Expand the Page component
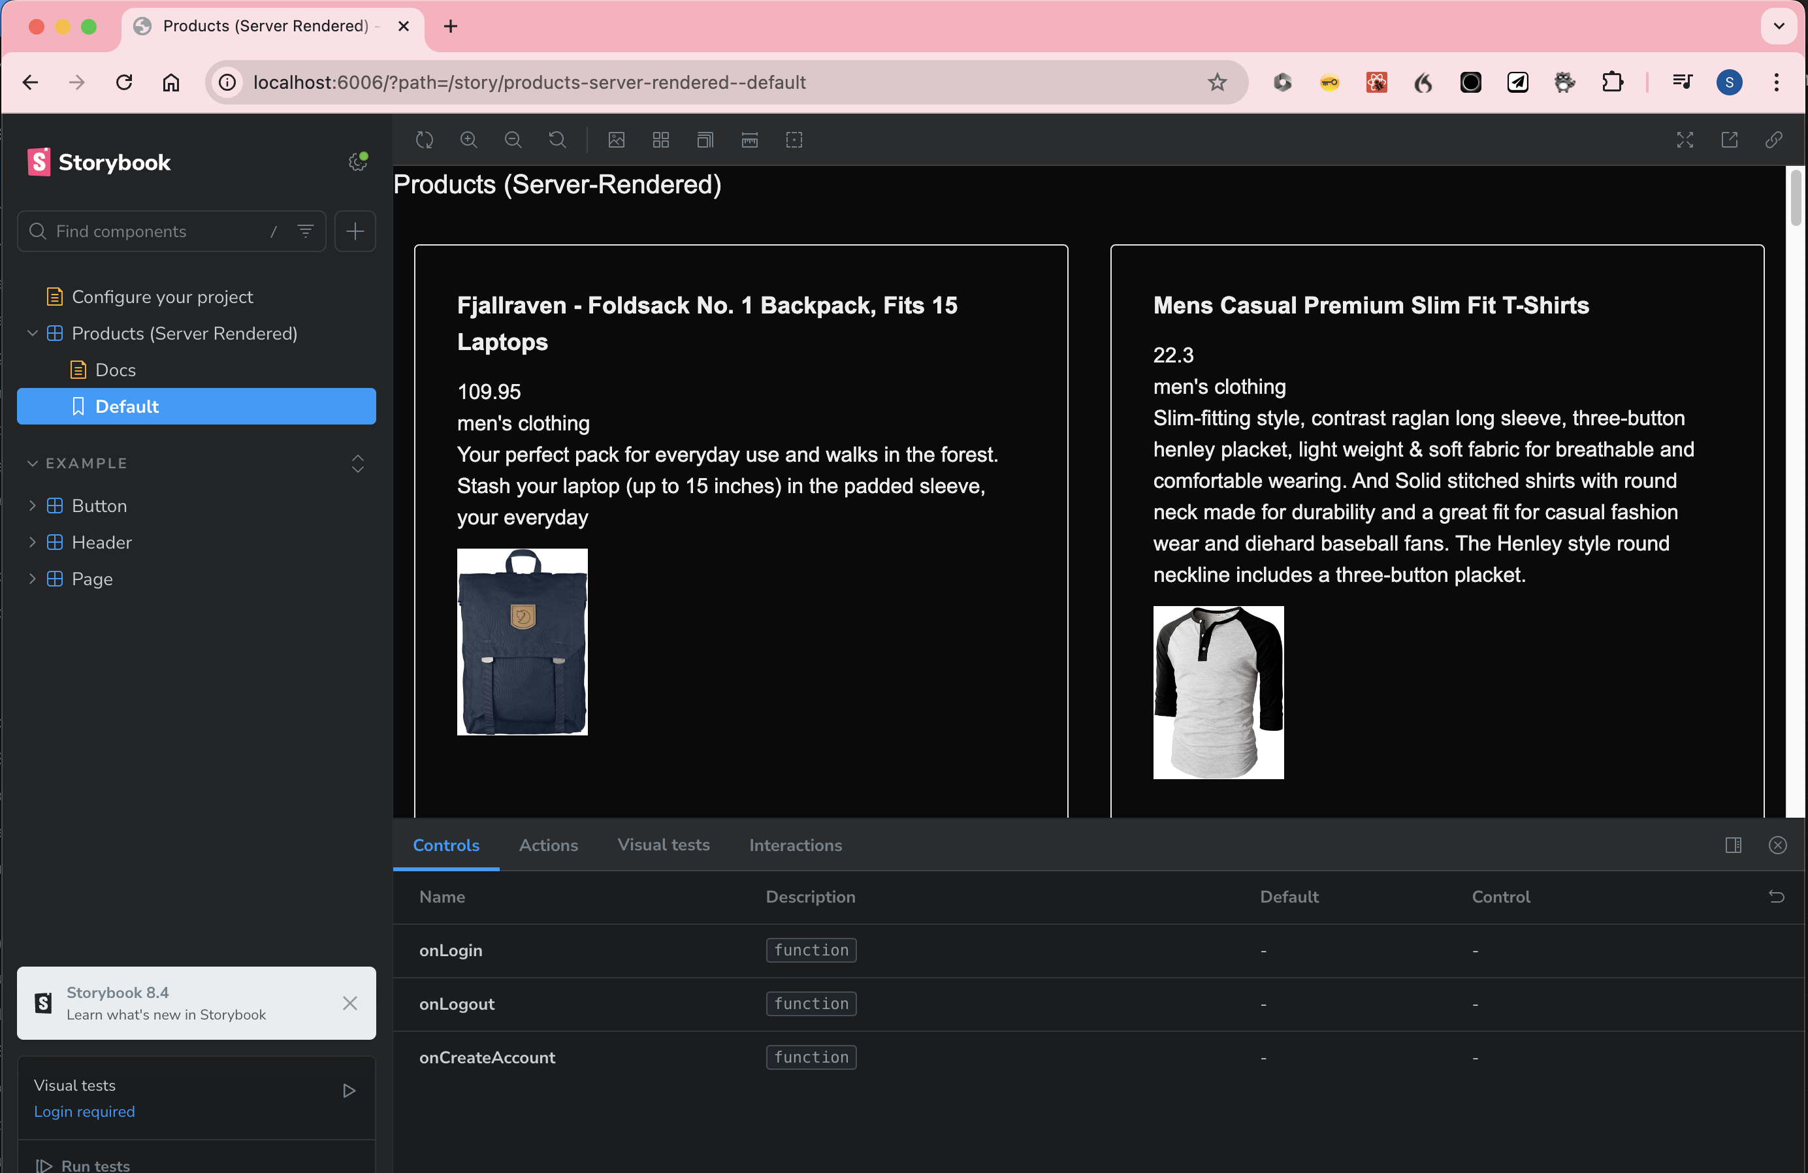Screen dimensions: 1808x1173 92,579
